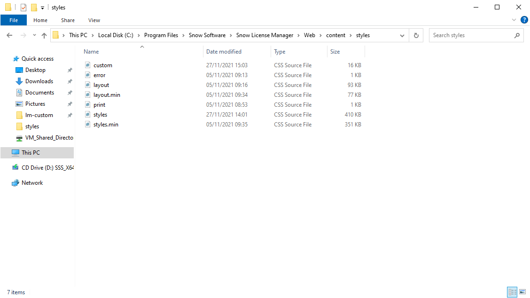Open the File menu
Viewport: 530px width, 298px height.
14,20
